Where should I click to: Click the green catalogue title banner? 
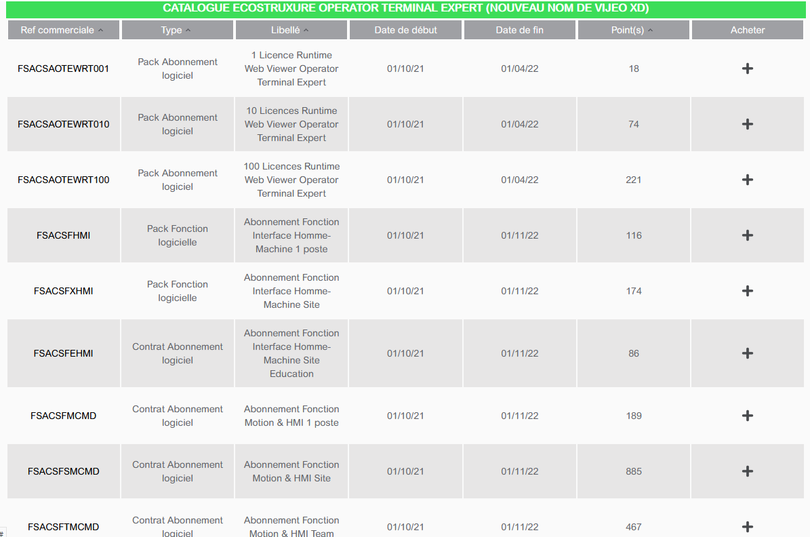pos(405,8)
